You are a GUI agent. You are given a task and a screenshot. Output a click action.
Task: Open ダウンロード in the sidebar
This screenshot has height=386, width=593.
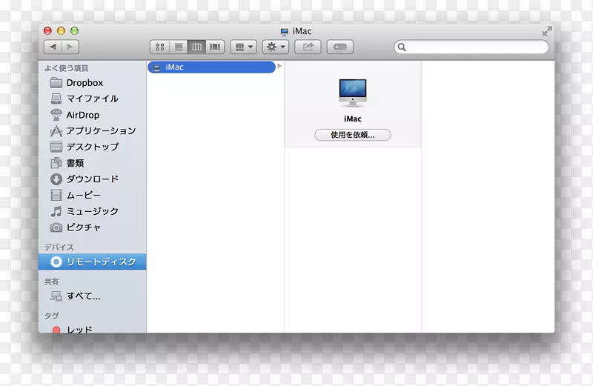coord(92,179)
